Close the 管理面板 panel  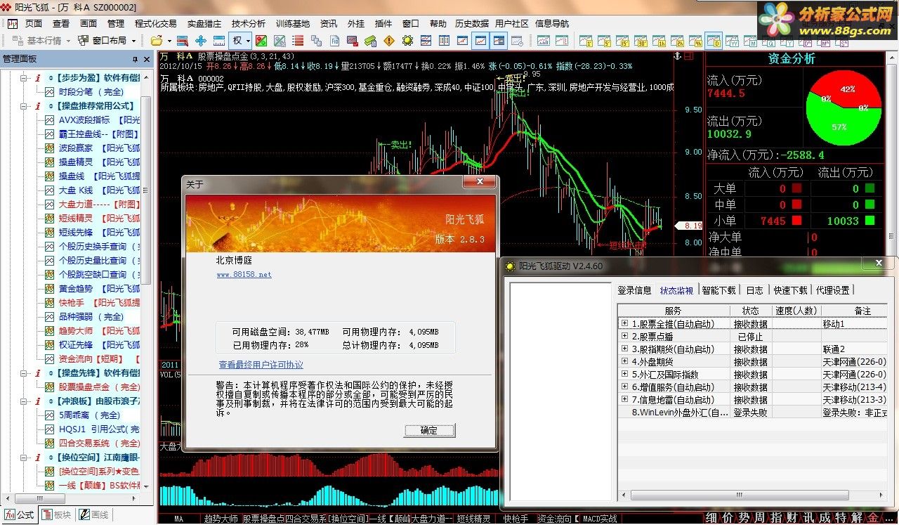tap(147, 59)
